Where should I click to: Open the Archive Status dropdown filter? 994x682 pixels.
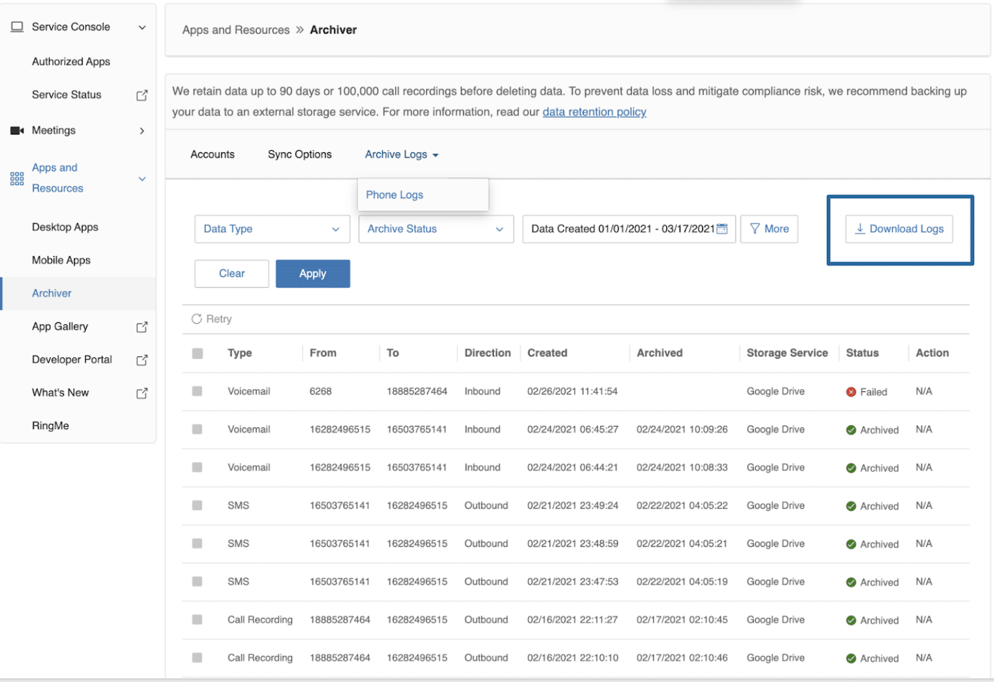[435, 229]
